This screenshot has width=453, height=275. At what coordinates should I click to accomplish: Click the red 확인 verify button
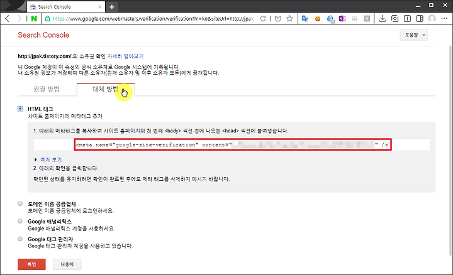pos(32,264)
